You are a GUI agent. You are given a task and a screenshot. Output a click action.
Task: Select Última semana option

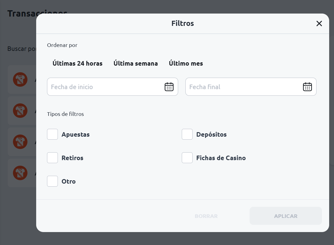(x=136, y=64)
